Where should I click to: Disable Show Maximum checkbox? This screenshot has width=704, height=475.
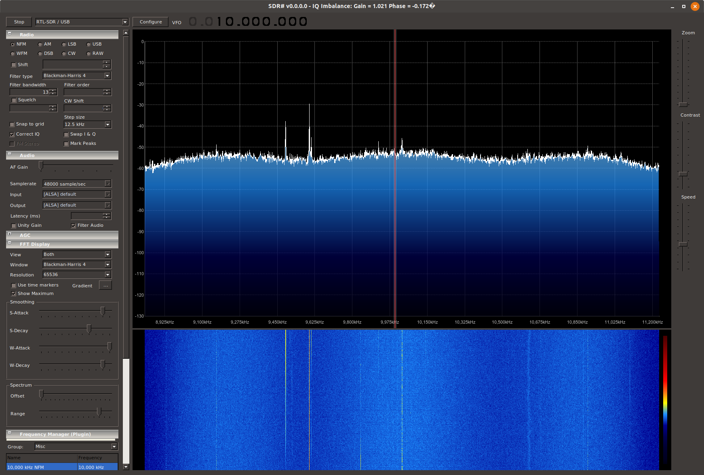[x=14, y=294]
